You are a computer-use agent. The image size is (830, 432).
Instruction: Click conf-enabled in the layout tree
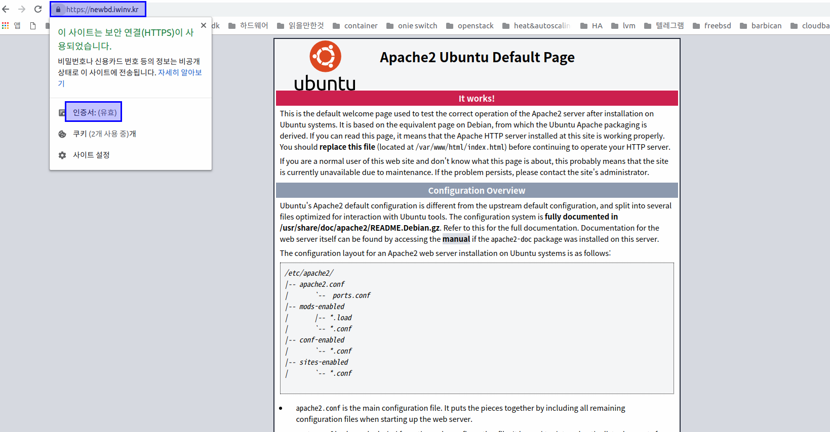click(x=322, y=340)
